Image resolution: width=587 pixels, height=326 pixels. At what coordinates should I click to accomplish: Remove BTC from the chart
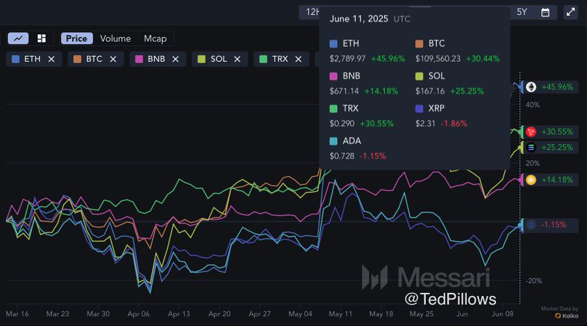pyautogui.click(x=113, y=59)
